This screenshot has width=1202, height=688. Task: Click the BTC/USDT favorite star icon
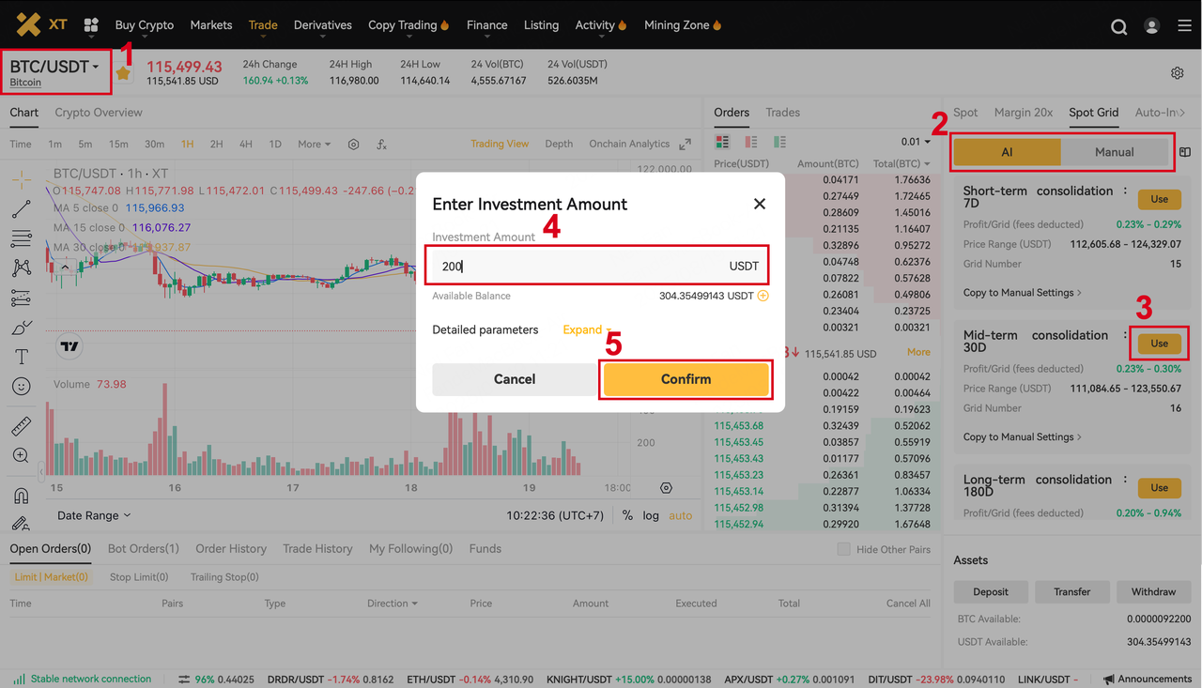[123, 73]
